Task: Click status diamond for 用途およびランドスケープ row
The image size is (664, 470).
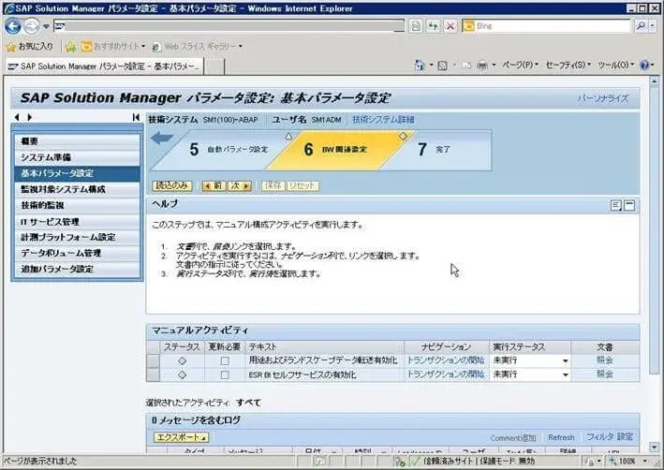Action: (x=182, y=360)
